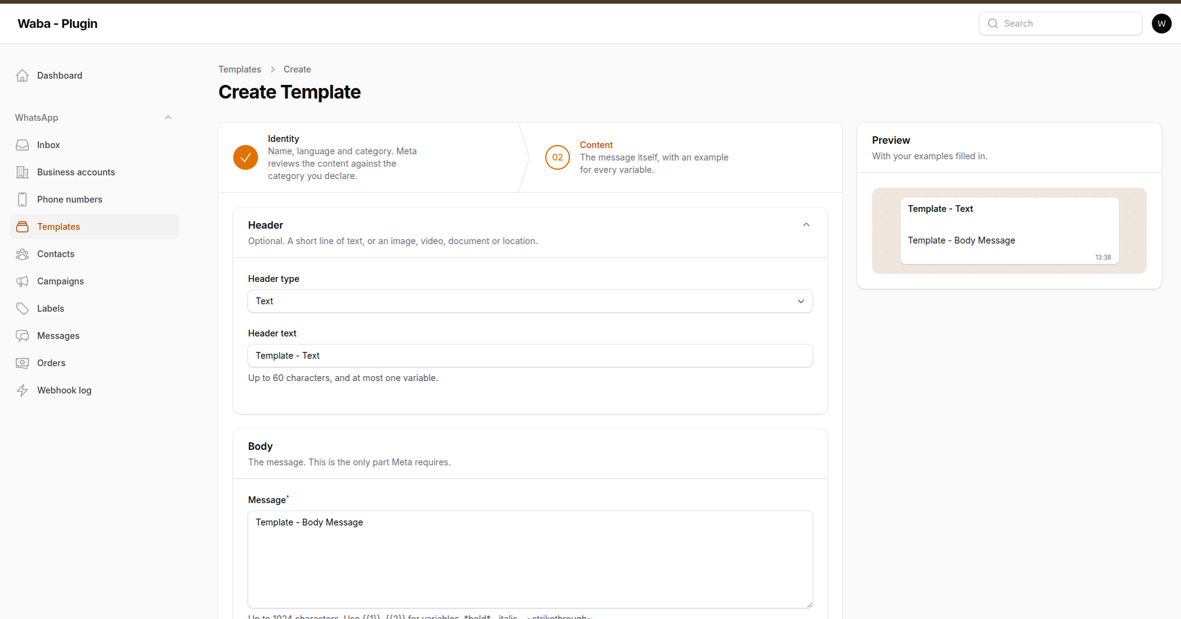Collapse the Header section chevron
The width and height of the screenshot is (1181, 619).
pyautogui.click(x=806, y=225)
